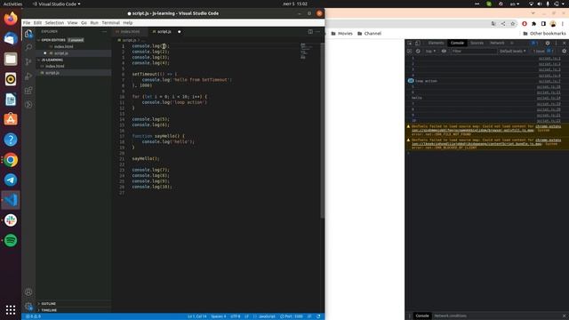Open Default levels dropdown in Console
569x320 pixels.
coord(512,52)
